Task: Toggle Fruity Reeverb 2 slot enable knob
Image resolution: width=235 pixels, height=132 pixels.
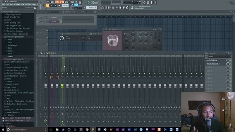Action: point(228,64)
